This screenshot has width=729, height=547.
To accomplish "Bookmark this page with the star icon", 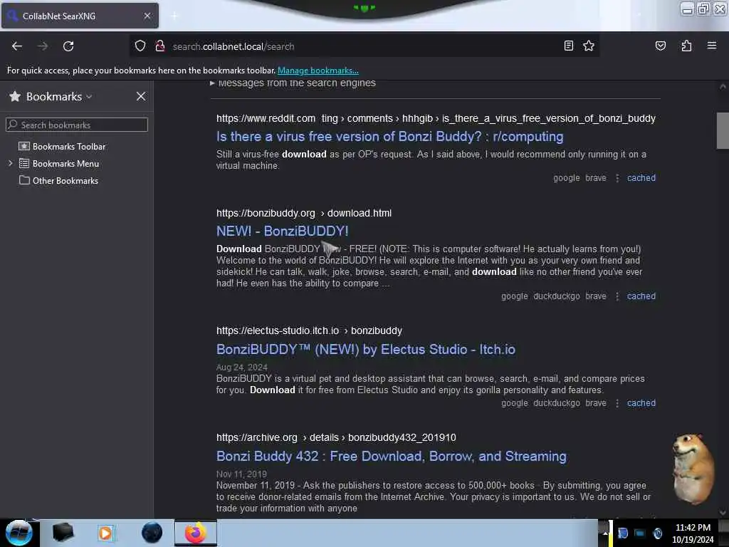I will click(589, 46).
